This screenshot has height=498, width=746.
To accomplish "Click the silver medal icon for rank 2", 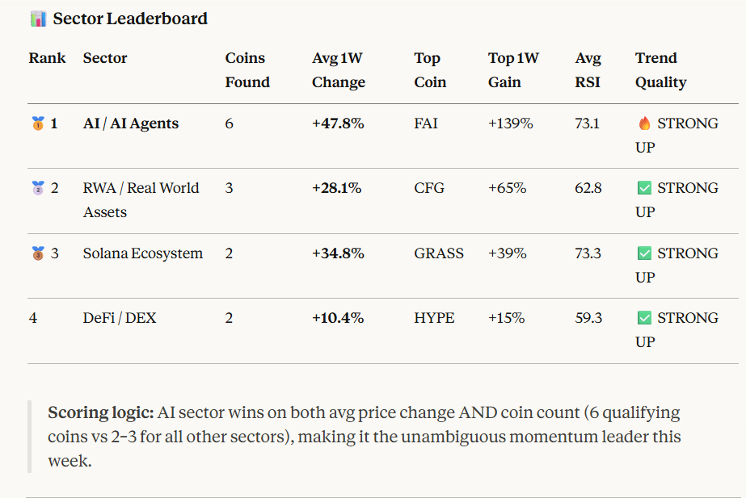I will (38, 189).
